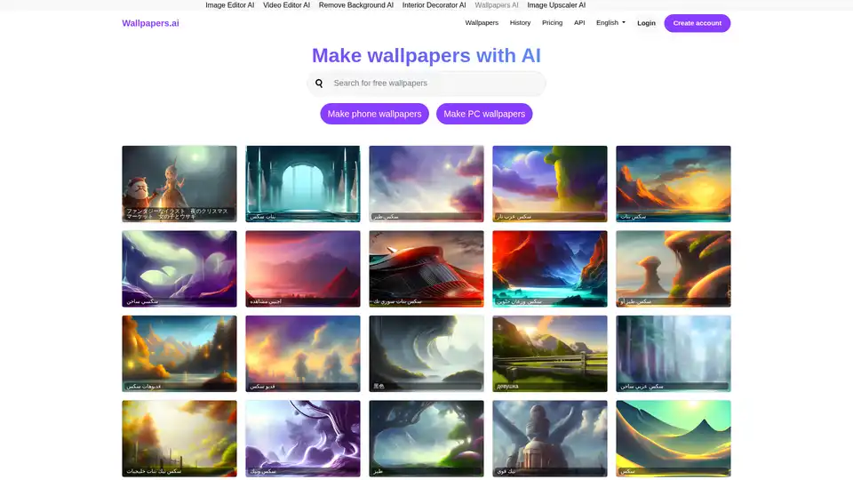Click the Japanese caption on first wallpaper
Screen dimensions: 853x480
(x=177, y=213)
